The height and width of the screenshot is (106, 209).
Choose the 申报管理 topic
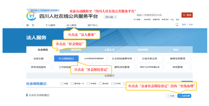click(x=178, y=67)
